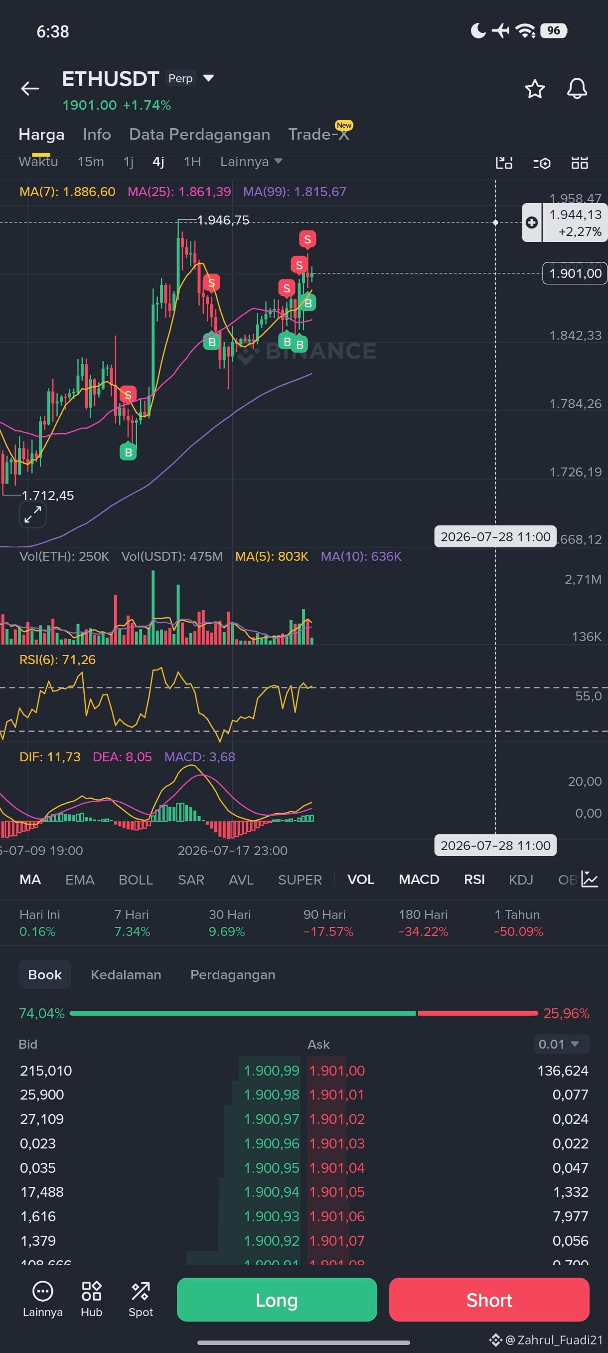Select bid price 1.900,99
The width and height of the screenshot is (608, 1353).
271,1071
